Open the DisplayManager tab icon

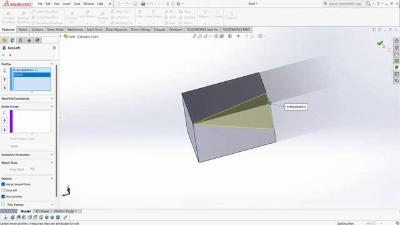(37, 40)
